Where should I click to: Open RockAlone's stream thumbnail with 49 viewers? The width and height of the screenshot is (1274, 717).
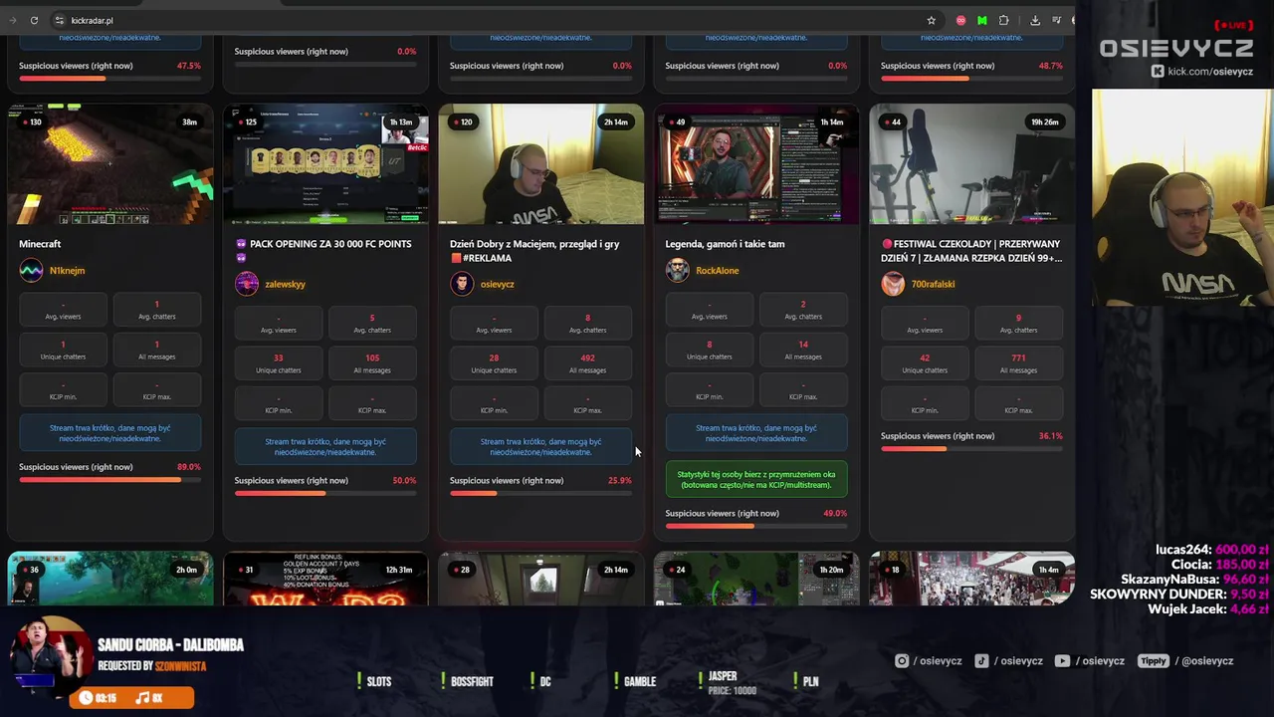pos(756,164)
